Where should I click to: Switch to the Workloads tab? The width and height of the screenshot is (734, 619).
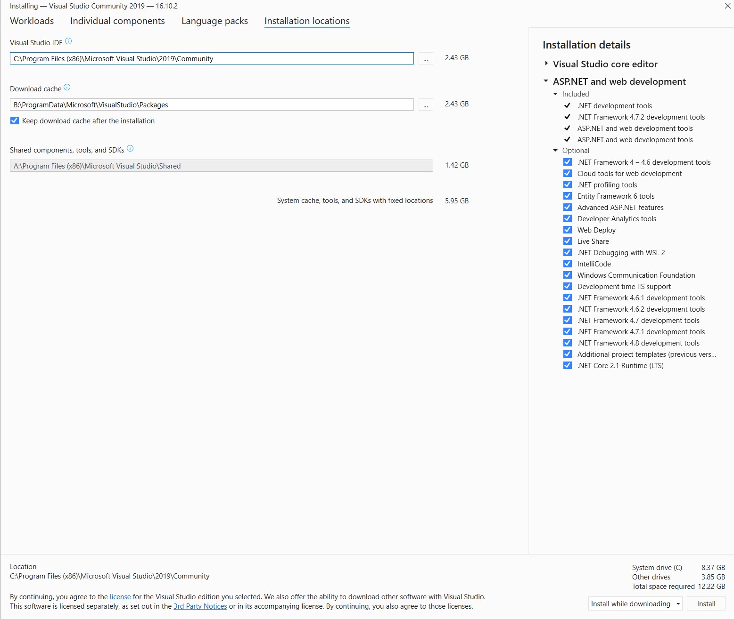(32, 21)
